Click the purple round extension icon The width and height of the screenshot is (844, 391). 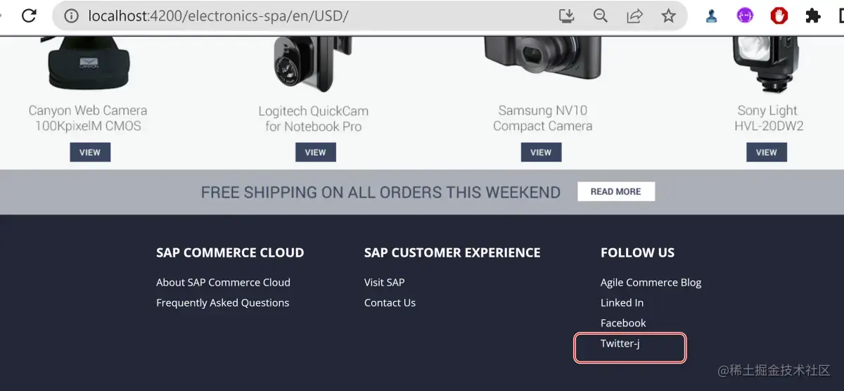click(x=745, y=15)
